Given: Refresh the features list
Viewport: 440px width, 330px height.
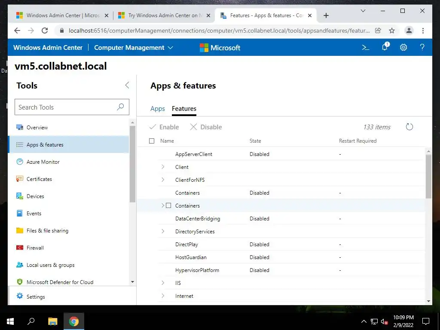Looking at the screenshot, I should point(409,127).
